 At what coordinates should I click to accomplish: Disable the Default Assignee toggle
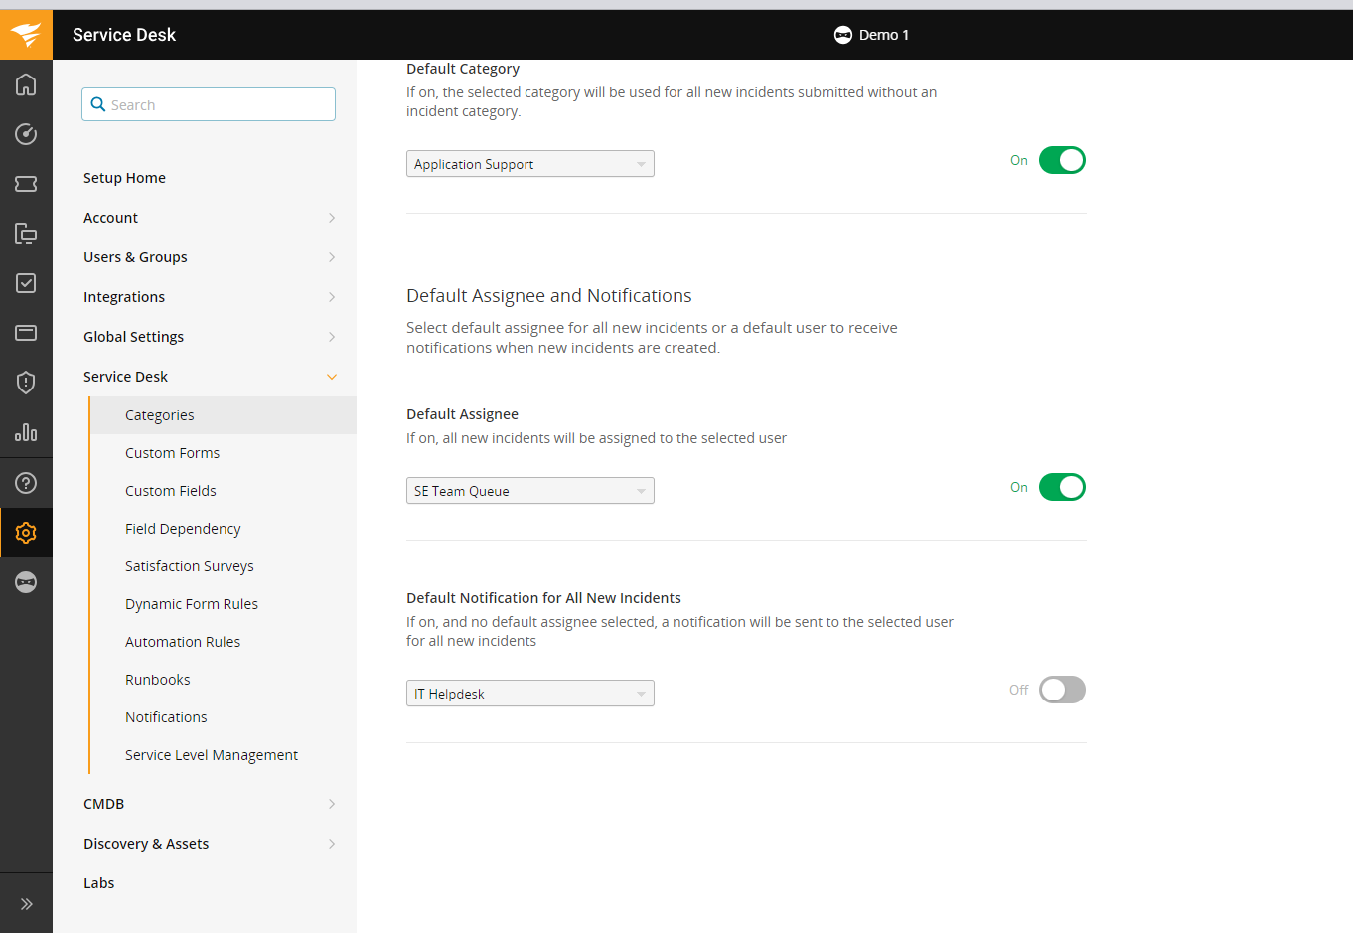[1061, 487]
